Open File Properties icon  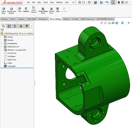123,2
